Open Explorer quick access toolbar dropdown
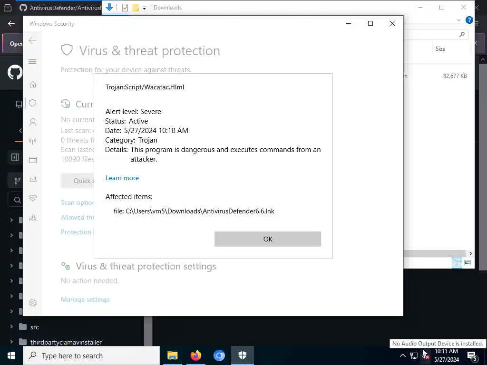The width and height of the screenshot is (487, 365). click(145, 8)
